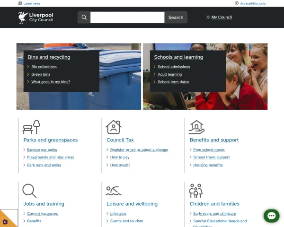Open Council Tax heading link
This screenshot has height=227, width=284.
[120, 140]
